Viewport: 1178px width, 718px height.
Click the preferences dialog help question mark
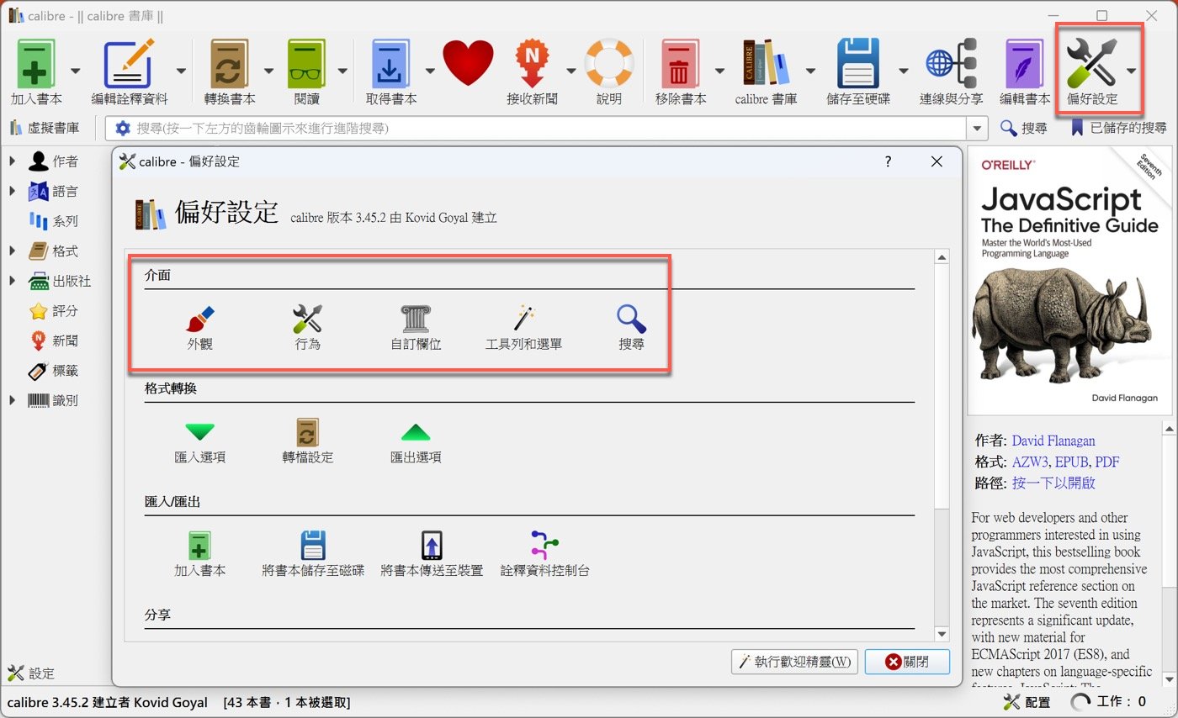888,161
